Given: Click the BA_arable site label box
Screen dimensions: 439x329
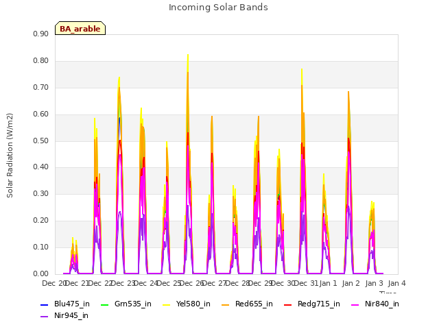Looking at the screenshot, I should [x=80, y=28].
